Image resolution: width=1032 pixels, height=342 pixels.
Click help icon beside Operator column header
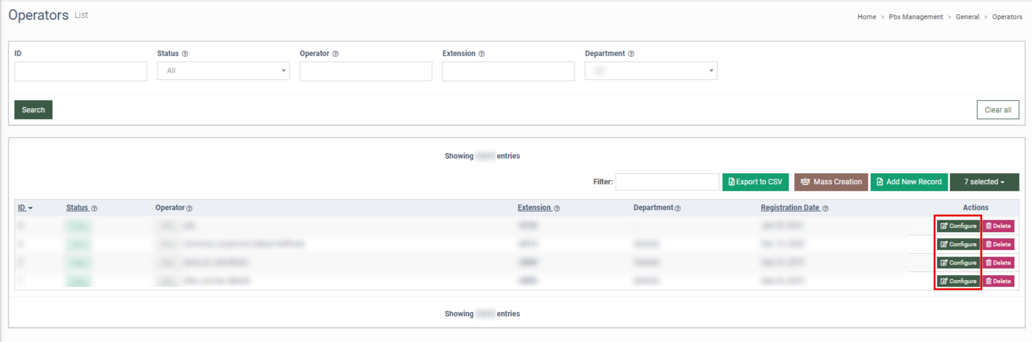click(x=189, y=209)
